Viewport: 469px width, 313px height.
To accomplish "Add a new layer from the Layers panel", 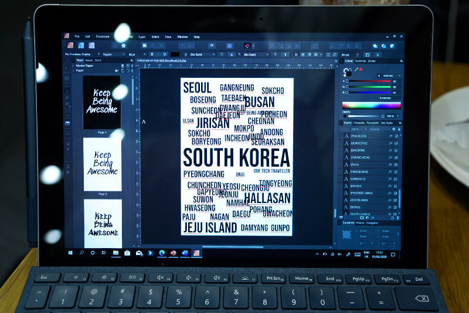I will point(392,218).
